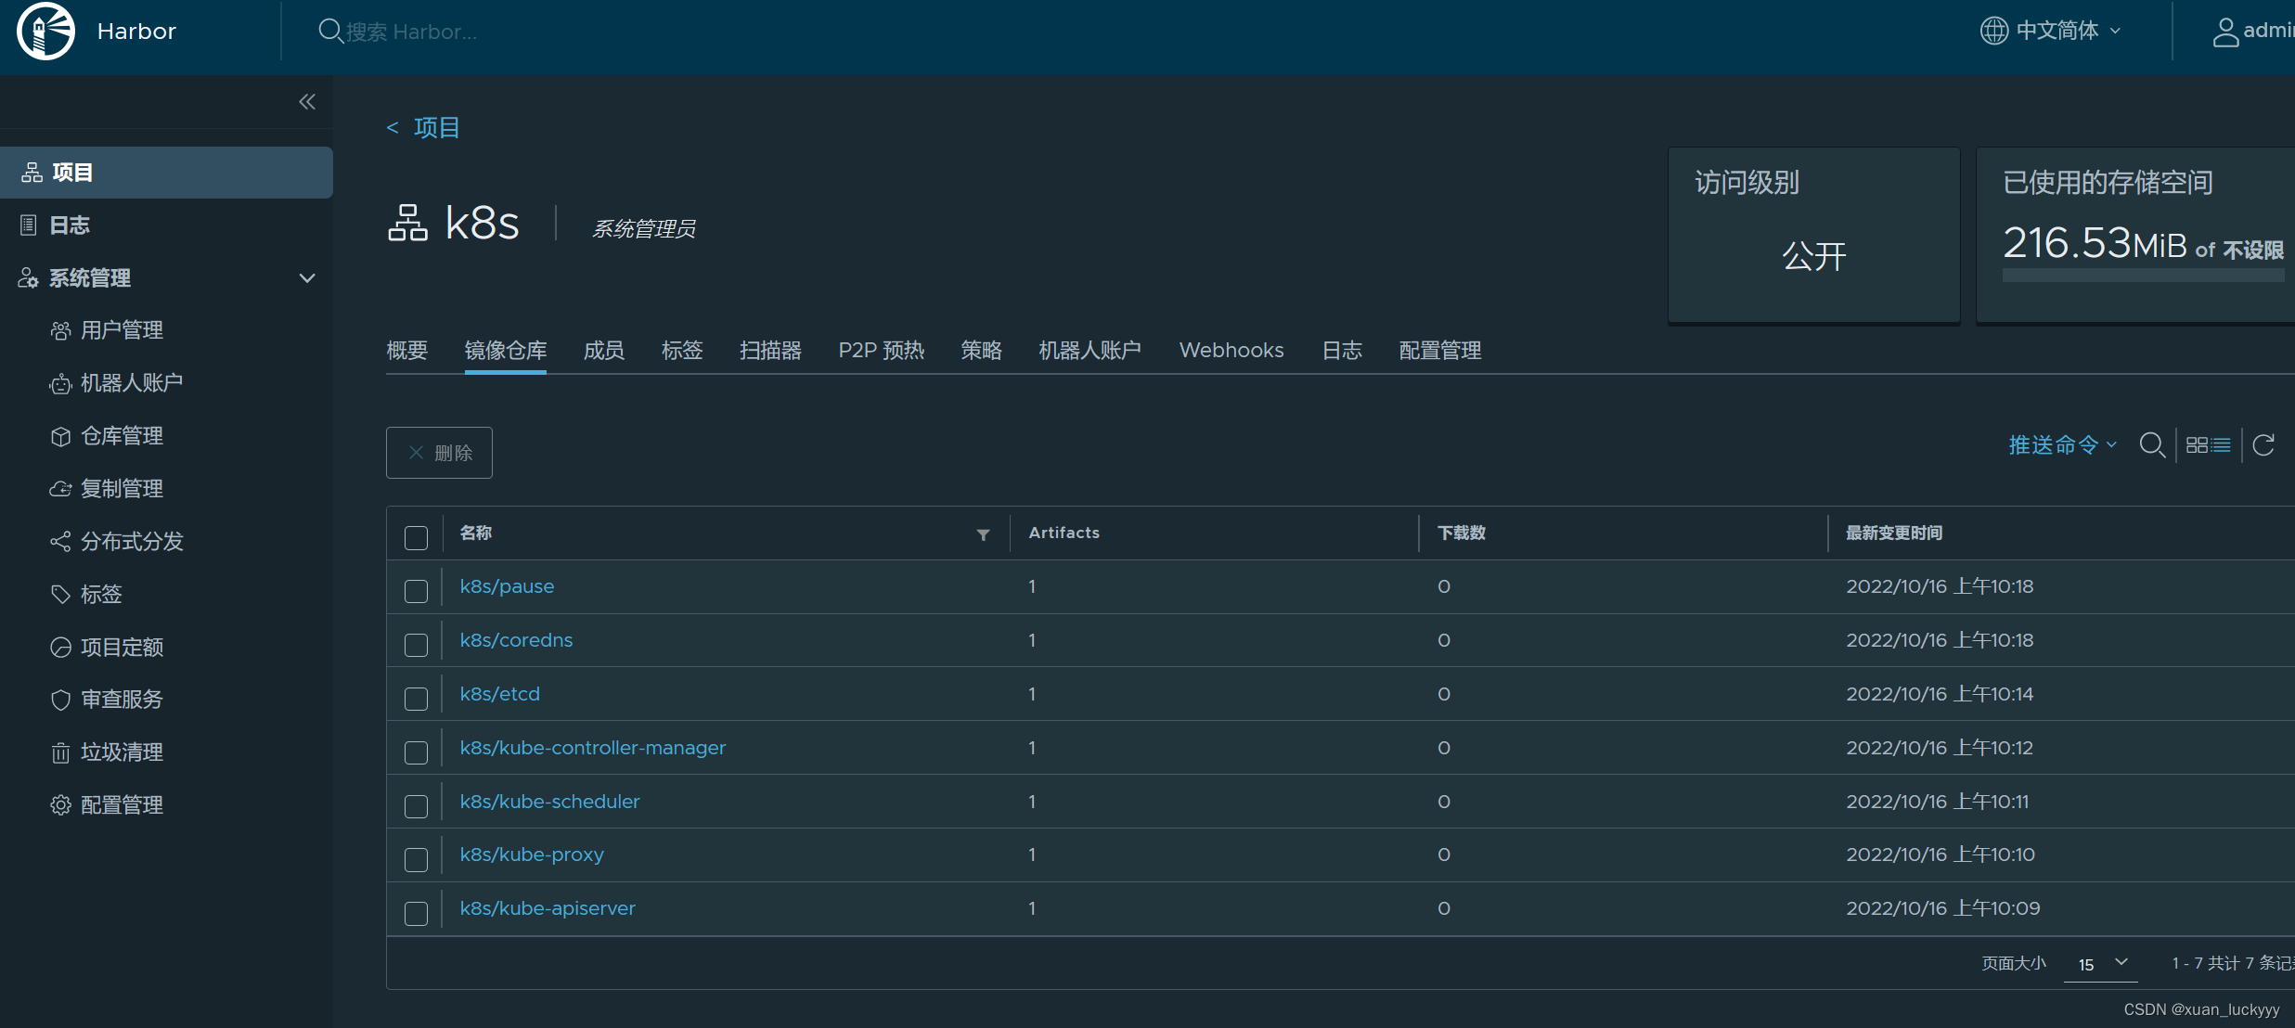Switch to card view icon
This screenshot has height=1028, width=2295.
2197,445
